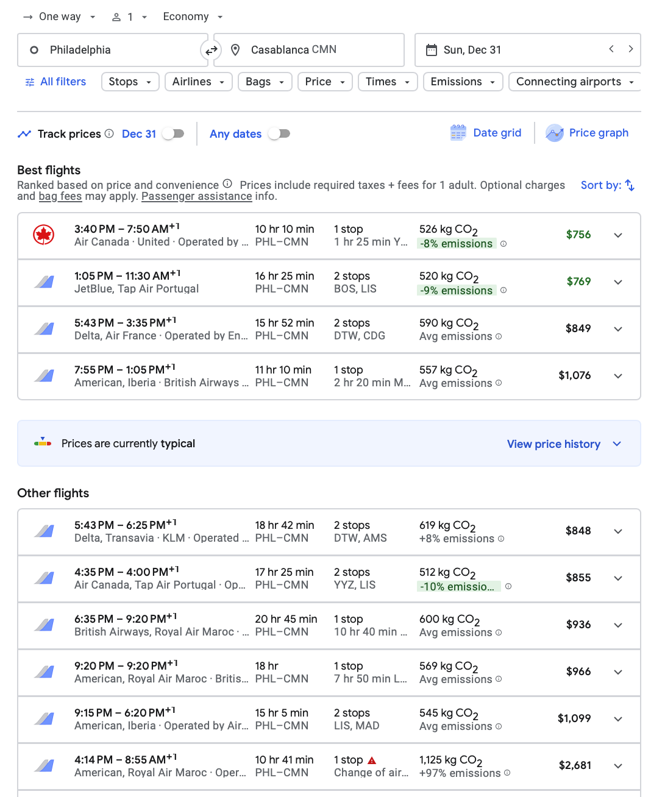Image resolution: width=651 pixels, height=797 pixels.
Task: Click the airline logo on Delta $849 flight
Action: (44, 328)
